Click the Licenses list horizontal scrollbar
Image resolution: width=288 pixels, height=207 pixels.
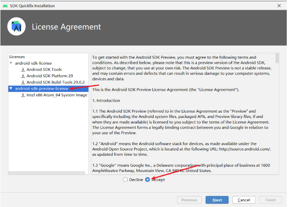[x=47, y=173]
